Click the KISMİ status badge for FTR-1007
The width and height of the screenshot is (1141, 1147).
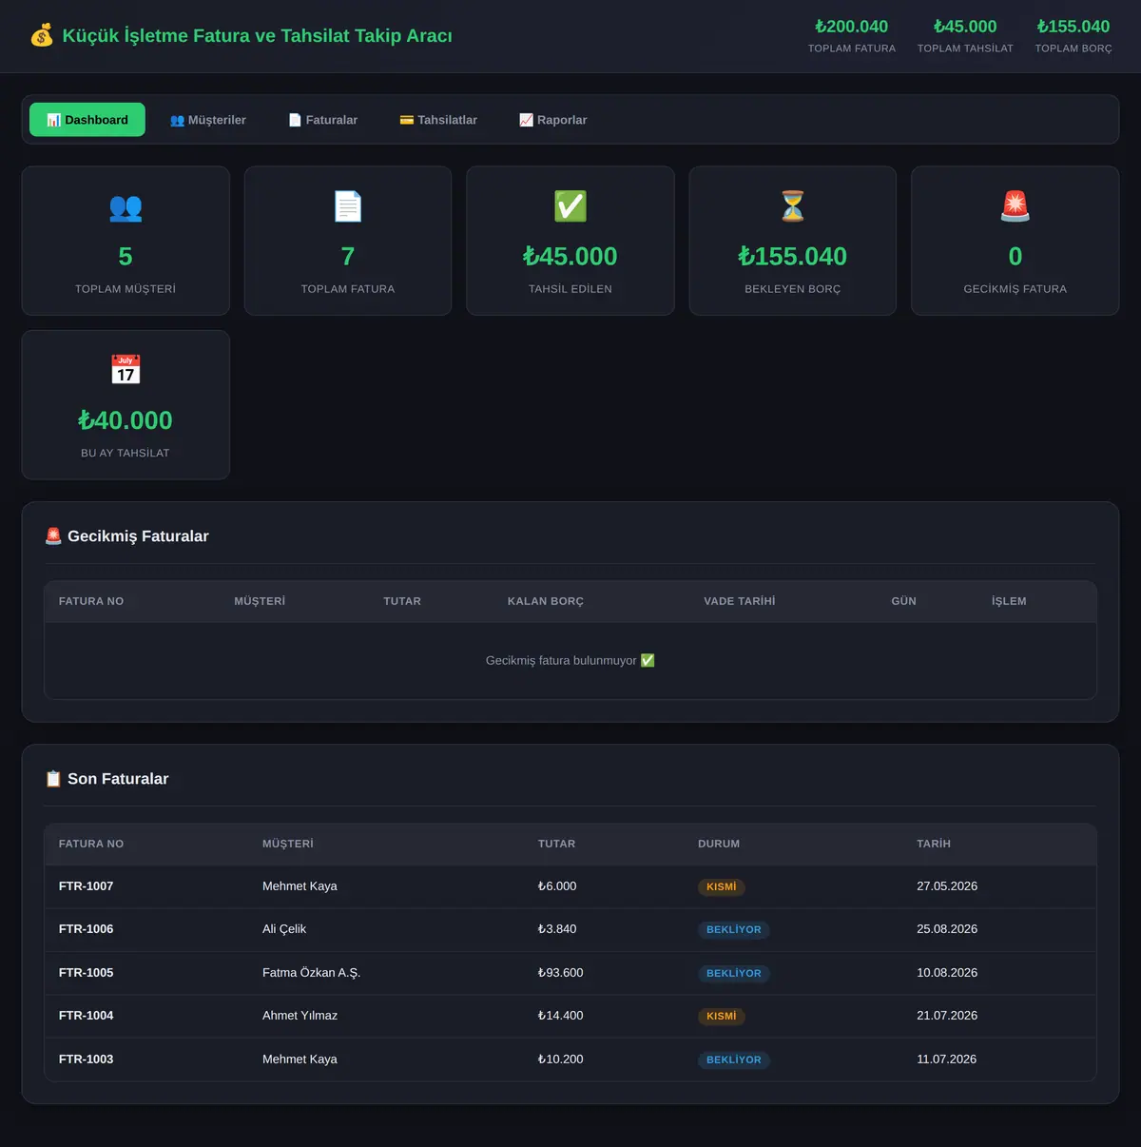(x=722, y=887)
